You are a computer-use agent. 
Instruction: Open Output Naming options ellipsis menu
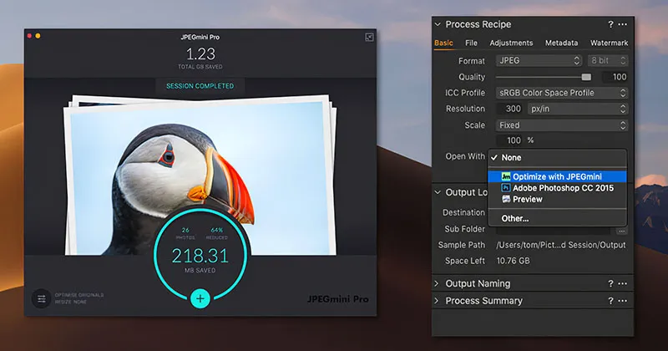point(622,284)
